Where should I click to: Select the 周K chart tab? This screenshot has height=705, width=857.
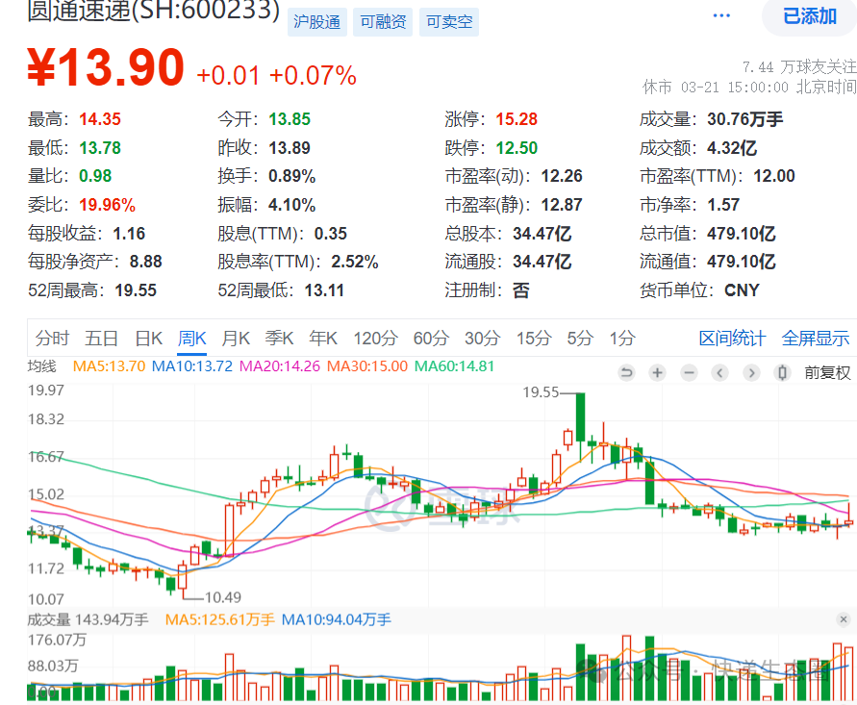191,339
